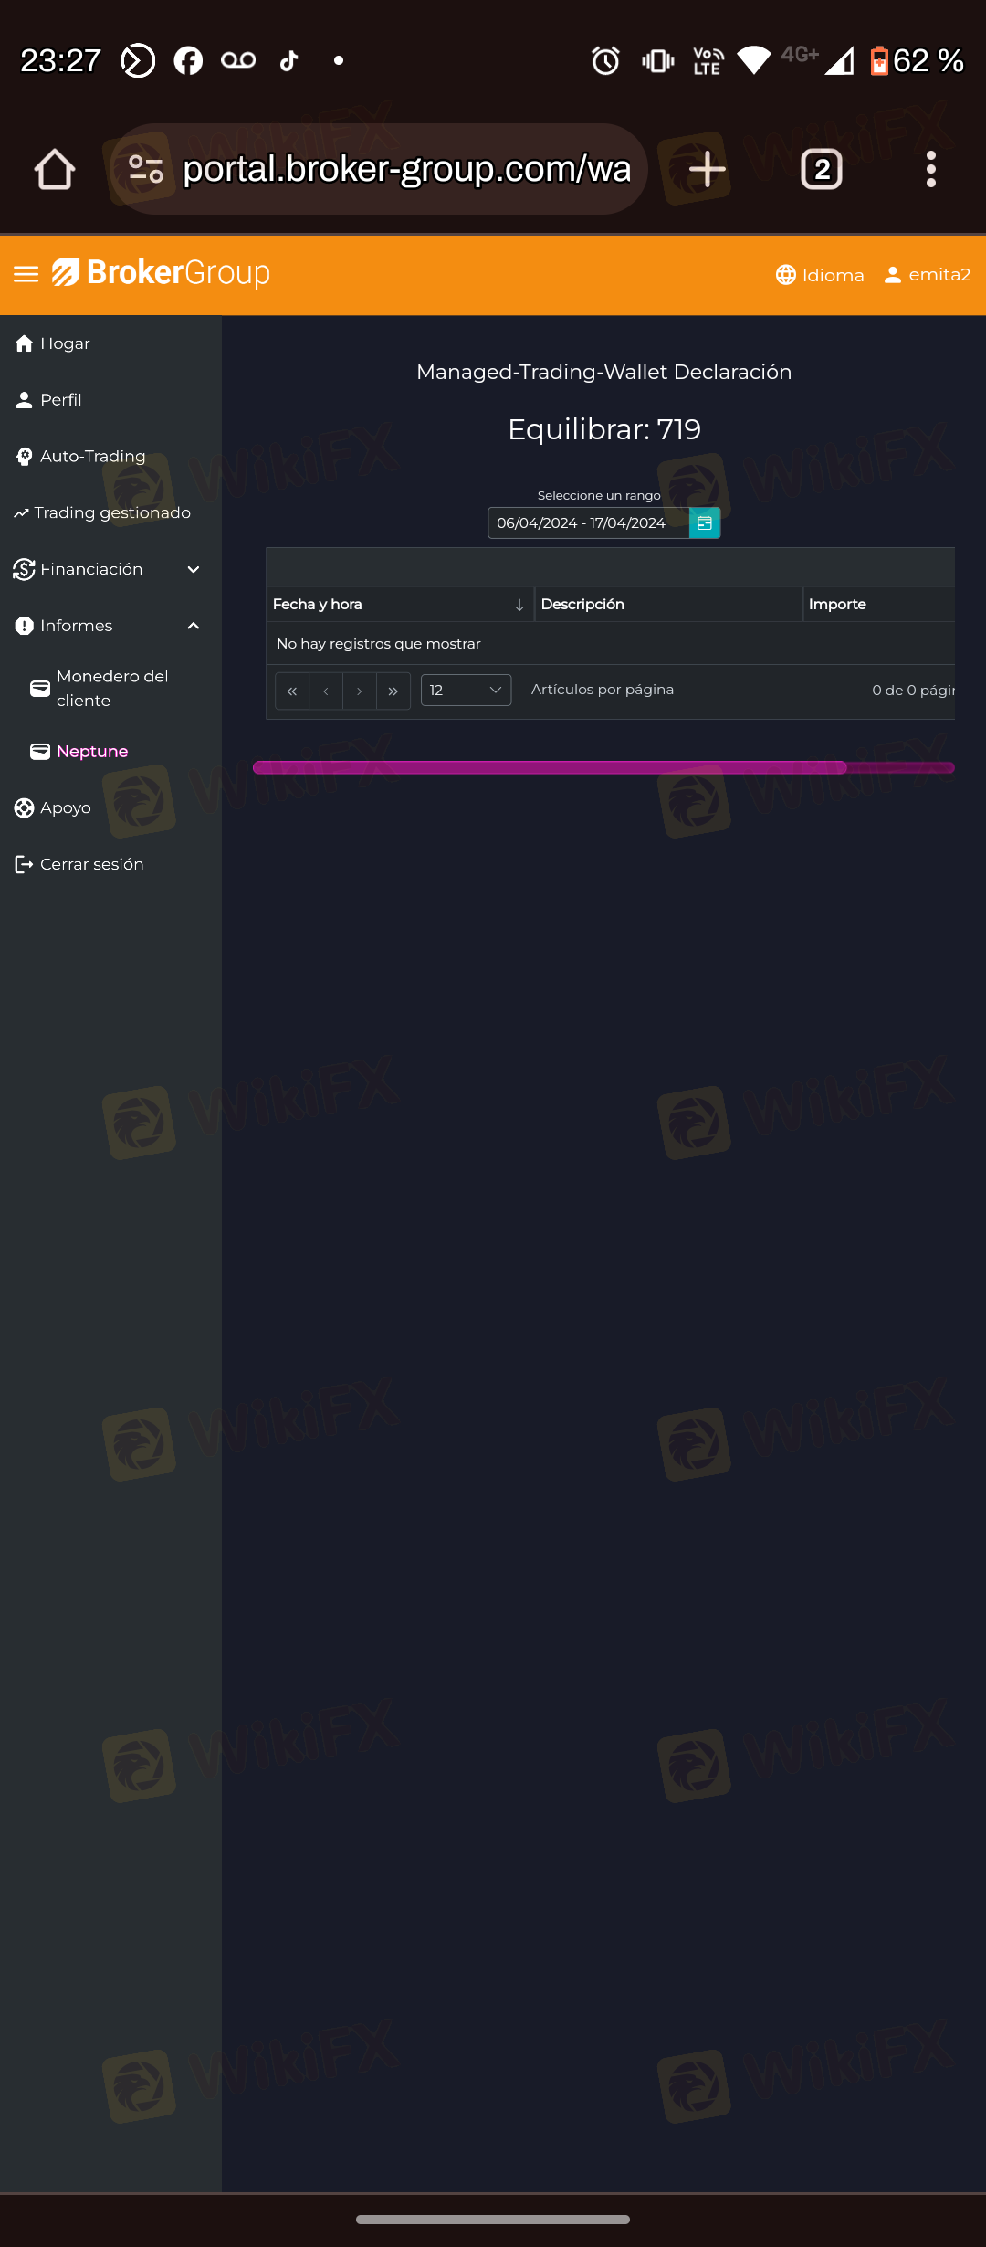Open calendar date range picker icon
The width and height of the screenshot is (986, 2247).
pos(704,523)
